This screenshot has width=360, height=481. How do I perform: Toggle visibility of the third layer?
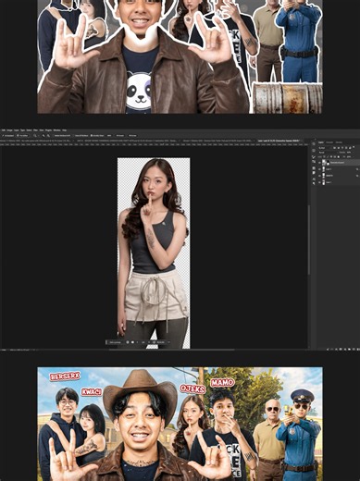[x=319, y=176]
